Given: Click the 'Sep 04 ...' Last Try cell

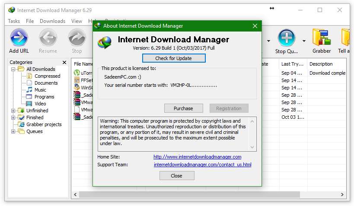Looking at the screenshot, I should (292, 73).
